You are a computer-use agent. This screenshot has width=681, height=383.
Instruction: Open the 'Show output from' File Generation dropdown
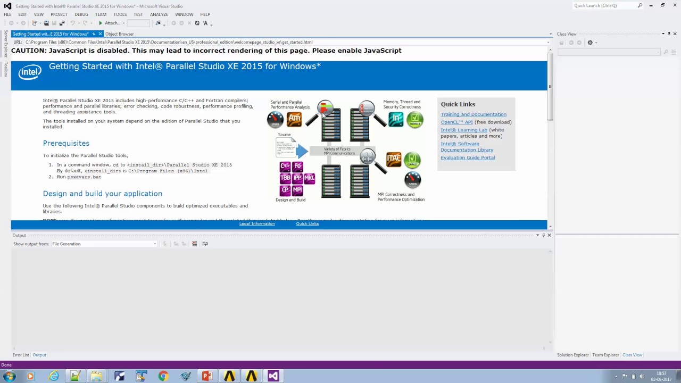104,244
